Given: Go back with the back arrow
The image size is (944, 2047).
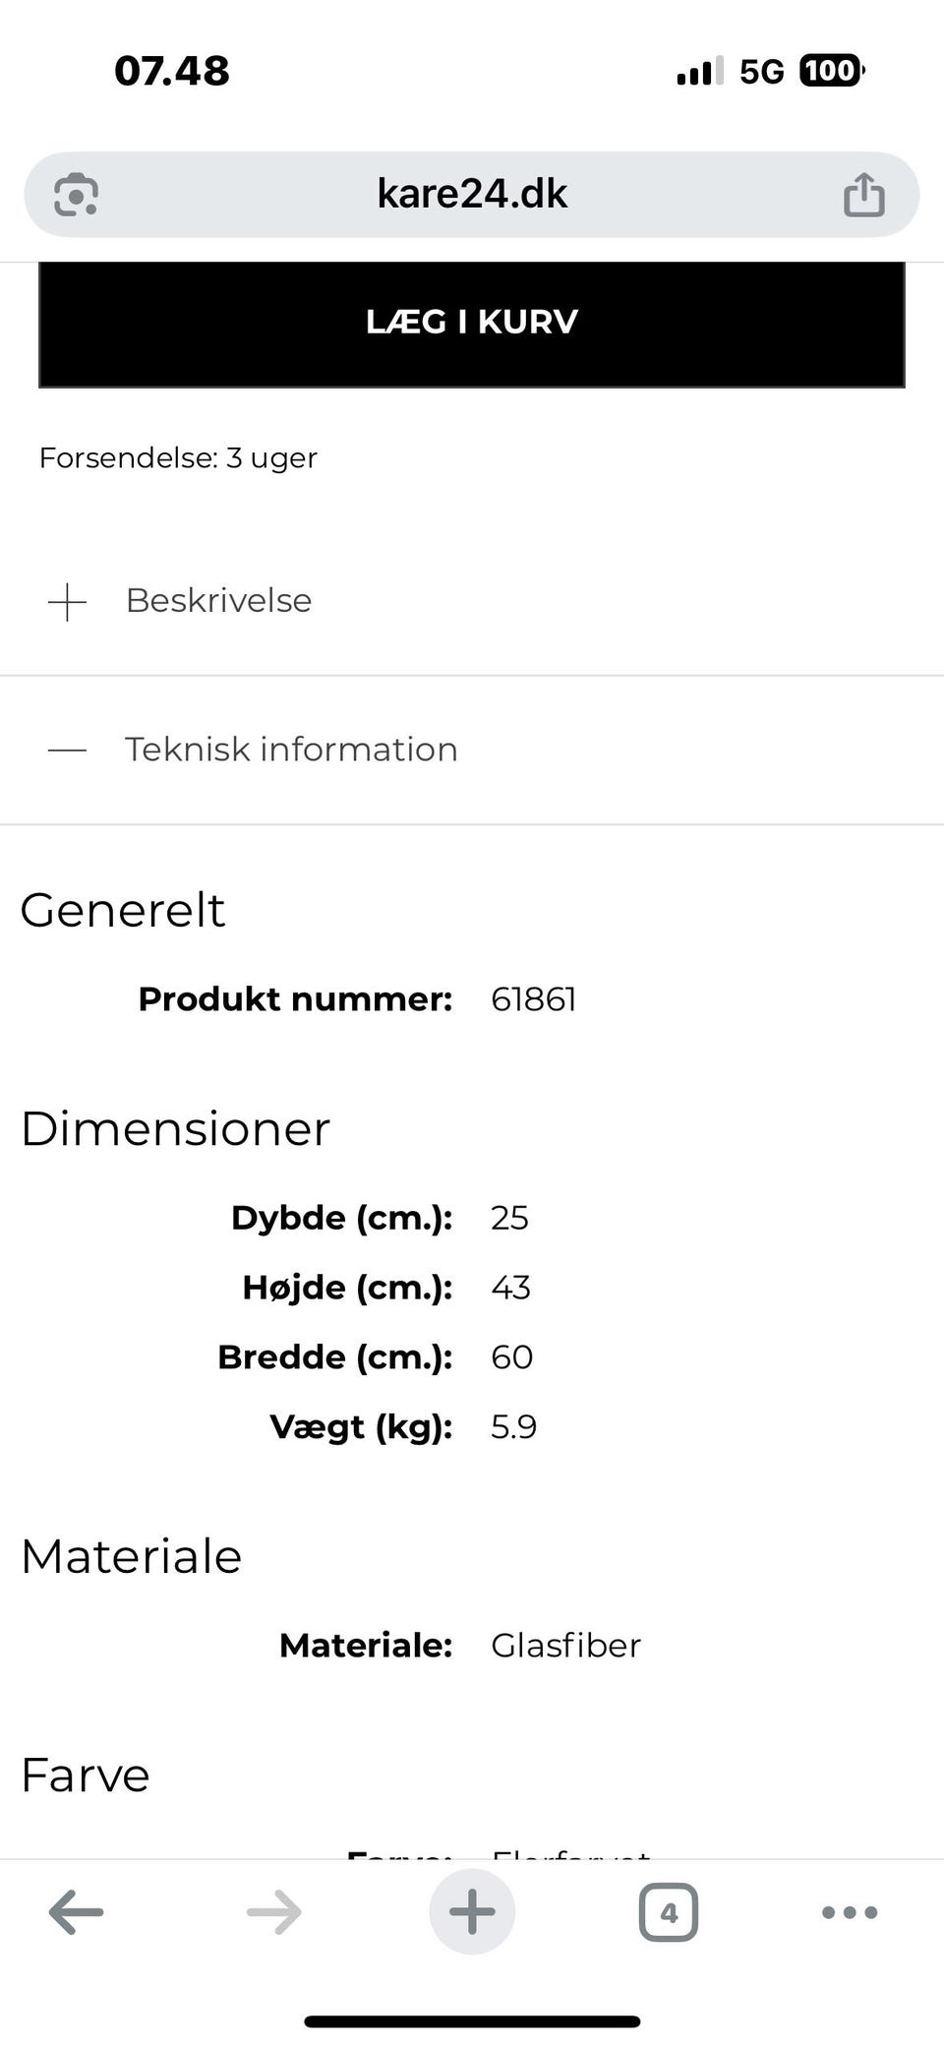Looking at the screenshot, I should 76,1911.
